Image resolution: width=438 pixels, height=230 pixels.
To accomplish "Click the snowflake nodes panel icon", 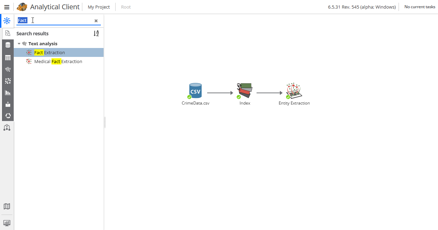I will click(x=7, y=21).
